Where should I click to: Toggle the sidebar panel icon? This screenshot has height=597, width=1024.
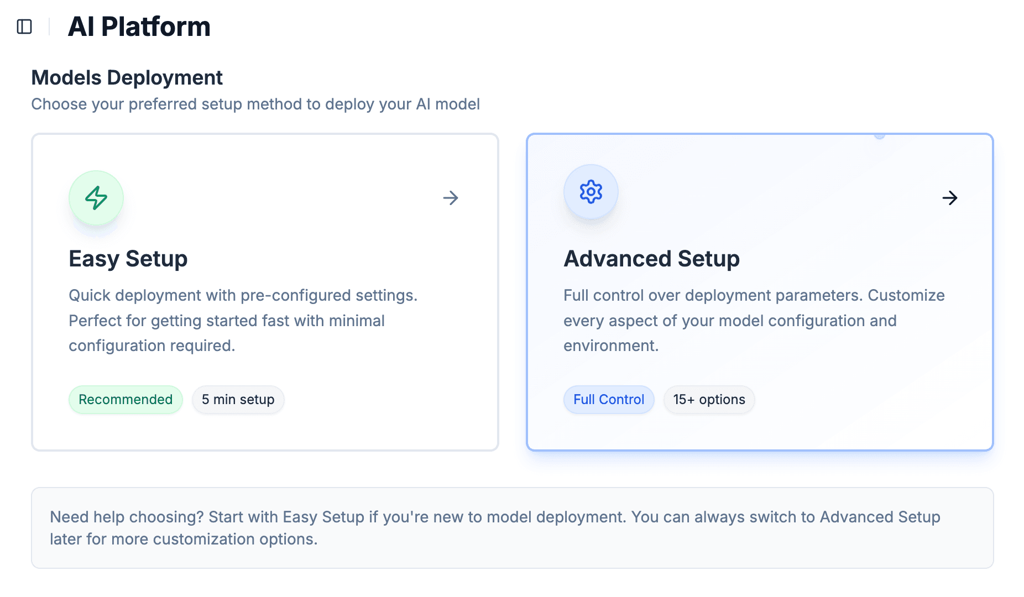coord(24,27)
